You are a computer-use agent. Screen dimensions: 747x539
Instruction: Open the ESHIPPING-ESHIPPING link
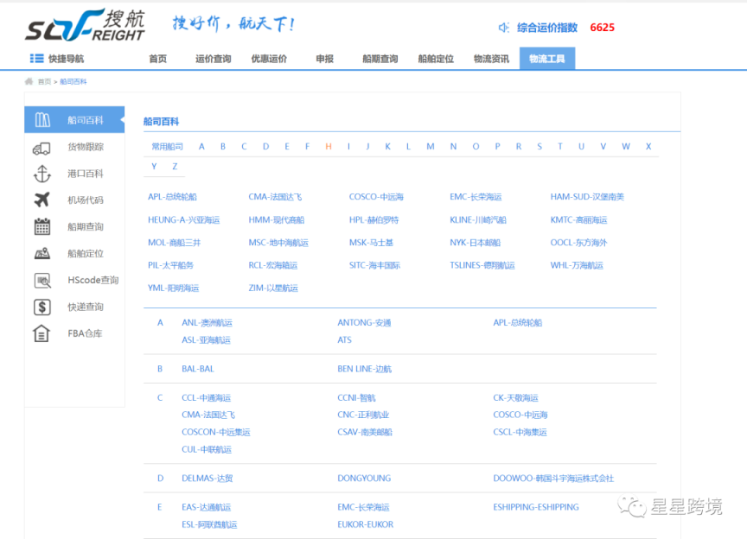pos(536,507)
